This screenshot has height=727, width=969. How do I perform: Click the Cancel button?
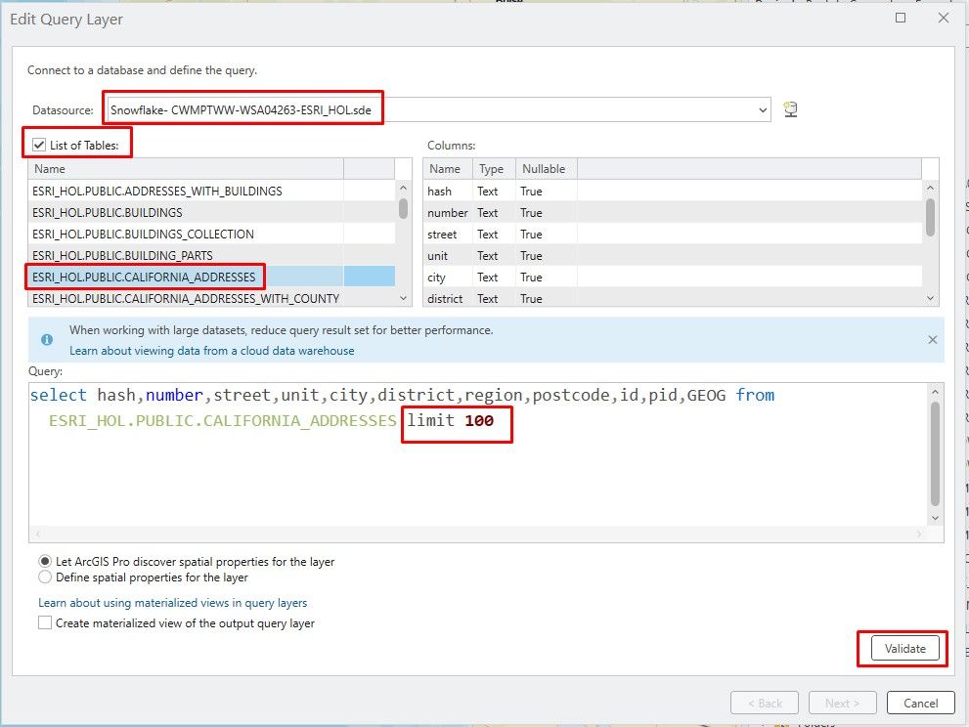(920, 703)
